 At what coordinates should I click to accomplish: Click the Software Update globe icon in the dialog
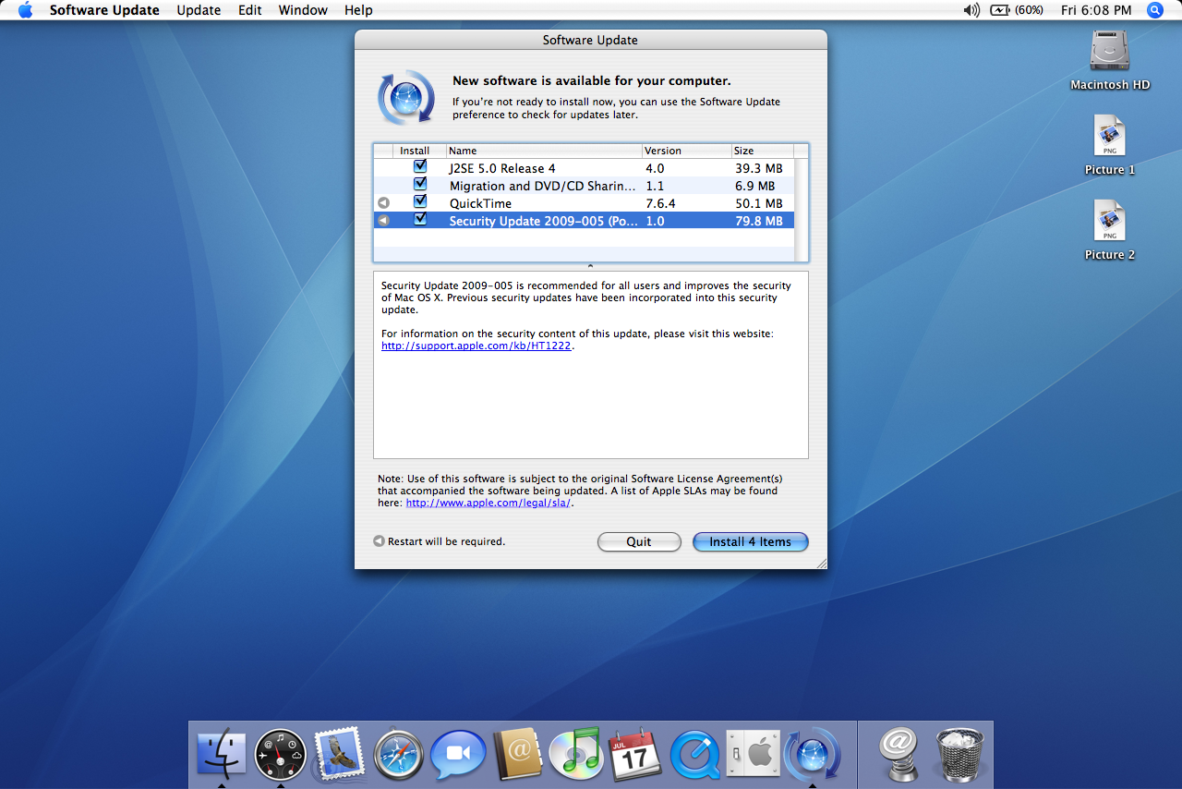click(x=405, y=97)
